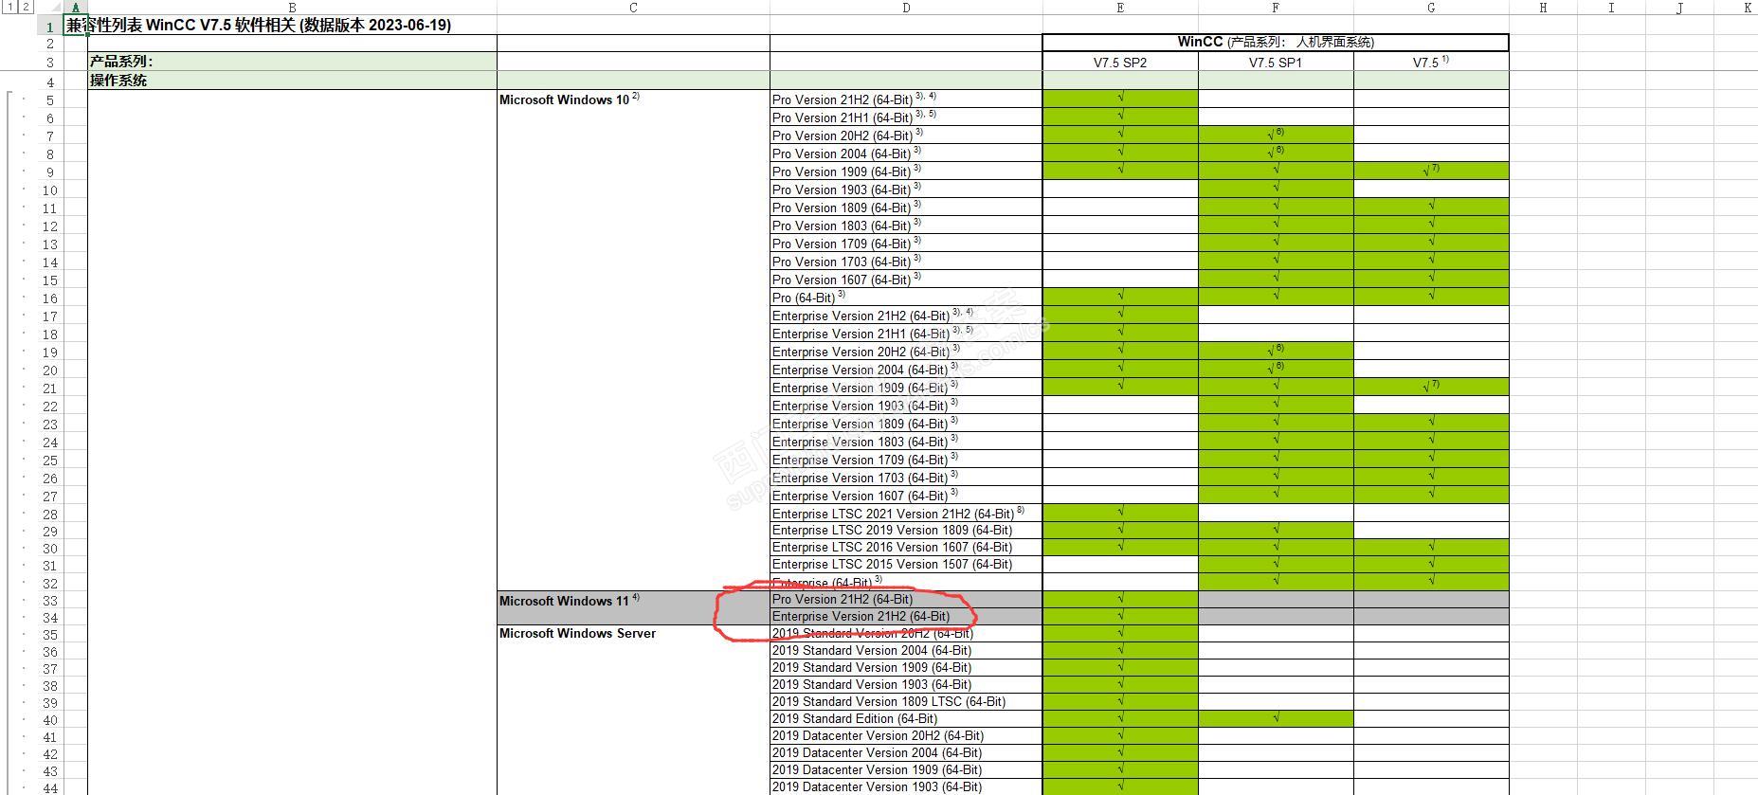Screen dimensions: 1758x795
Task: Select column H header
Action: click(1543, 8)
